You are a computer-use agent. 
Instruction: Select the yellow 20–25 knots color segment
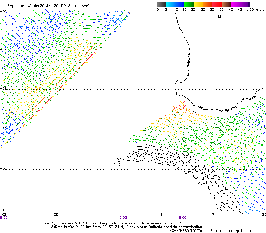[198, 4]
